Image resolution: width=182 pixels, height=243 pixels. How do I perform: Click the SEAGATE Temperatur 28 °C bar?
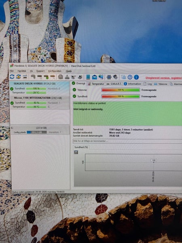coord(36,93)
